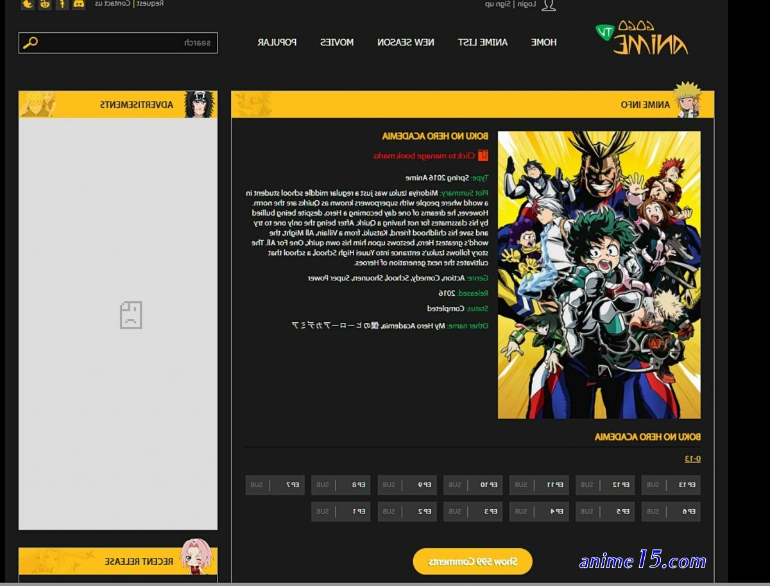Open episode EP 2

pyautogui.click(x=407, y=512)
